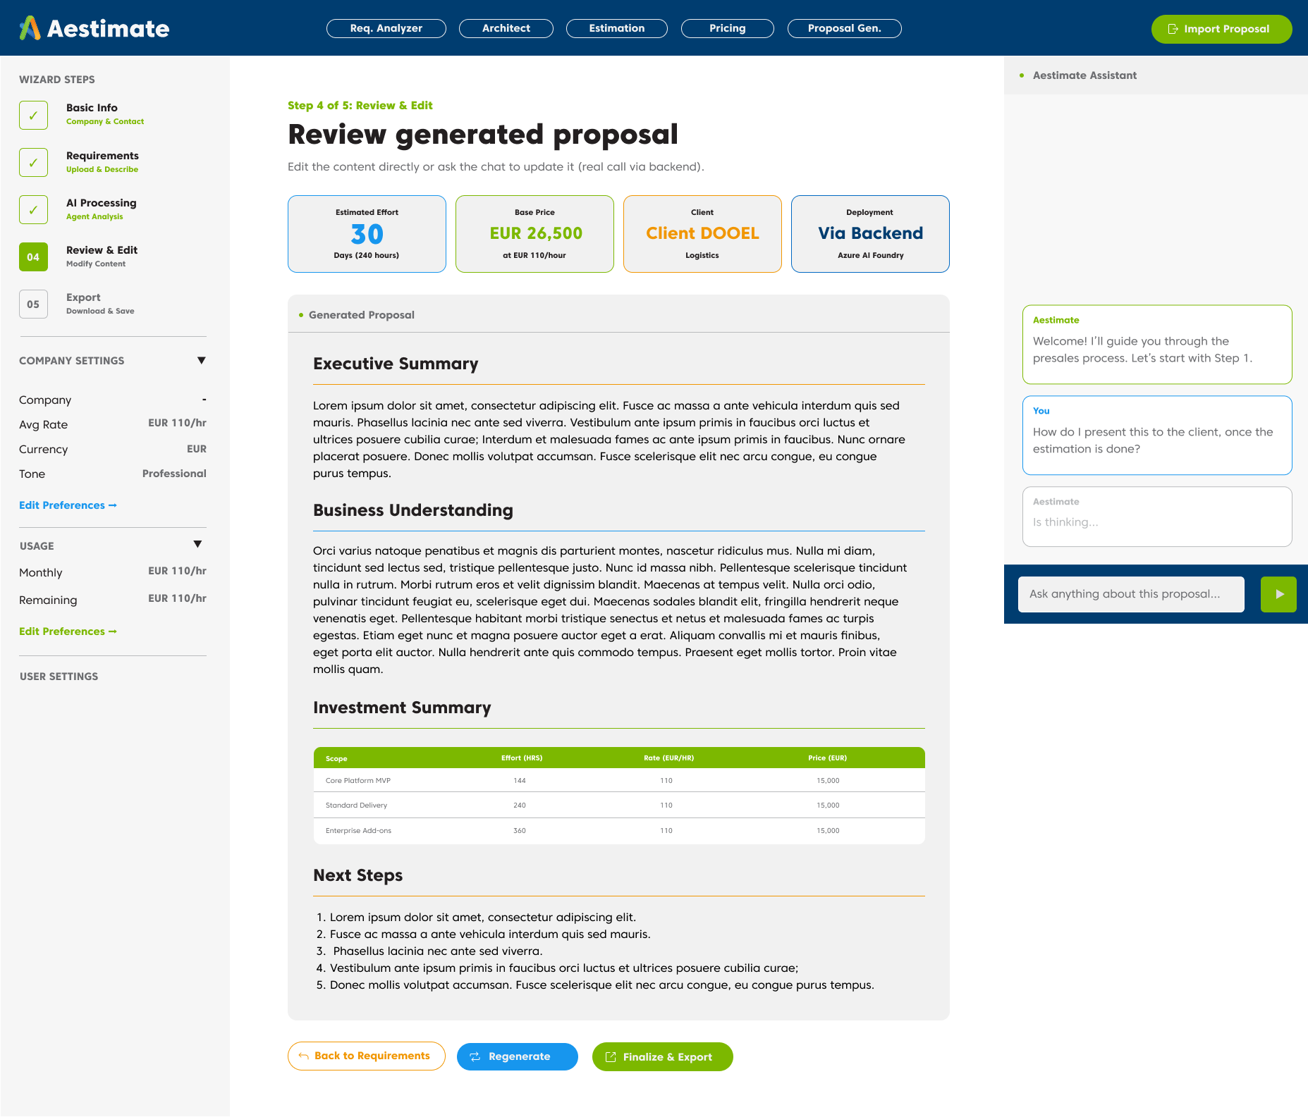
Task: Click the Aestimate Assistant panel header
Action: click(1156, 75)
